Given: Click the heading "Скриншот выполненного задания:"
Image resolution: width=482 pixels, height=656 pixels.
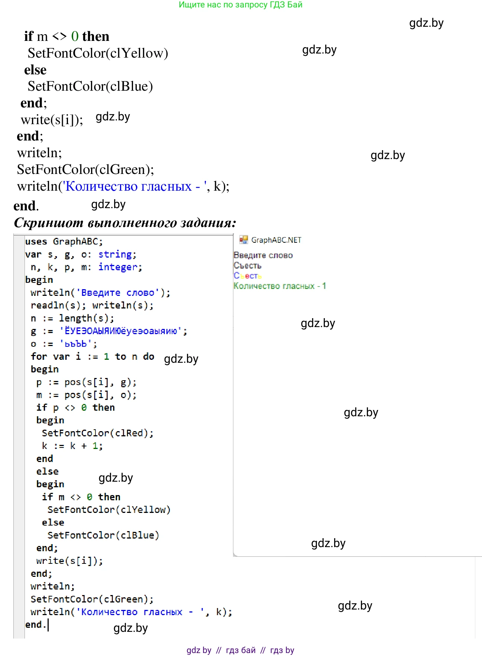Looking at the screenshot, I should (x=125, y=223).
